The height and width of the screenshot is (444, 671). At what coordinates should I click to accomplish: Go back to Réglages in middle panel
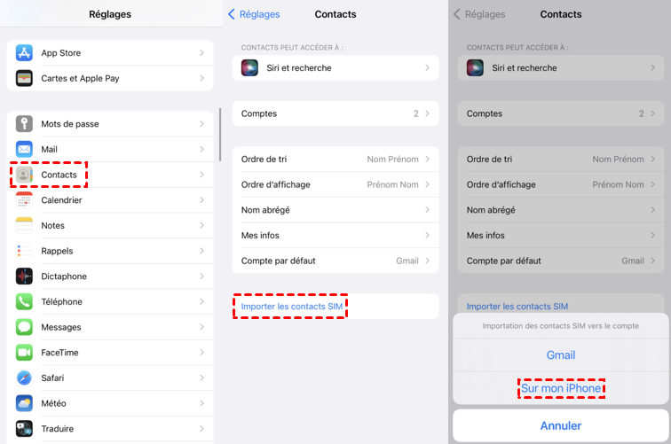pyautogui.click(x=255, y=14)
